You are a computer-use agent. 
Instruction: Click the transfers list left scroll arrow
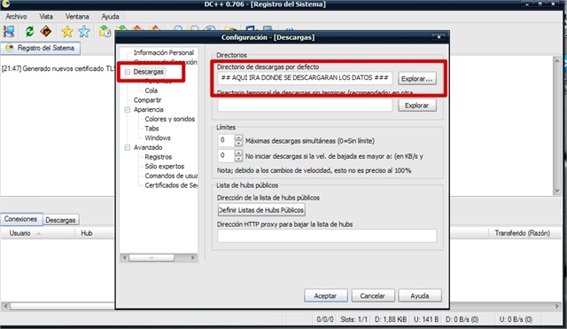point(5,306)
